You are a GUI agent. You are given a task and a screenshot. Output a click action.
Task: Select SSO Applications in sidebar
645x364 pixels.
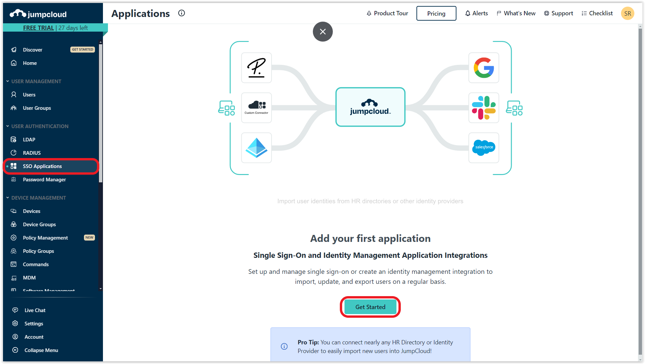[51, 166]
